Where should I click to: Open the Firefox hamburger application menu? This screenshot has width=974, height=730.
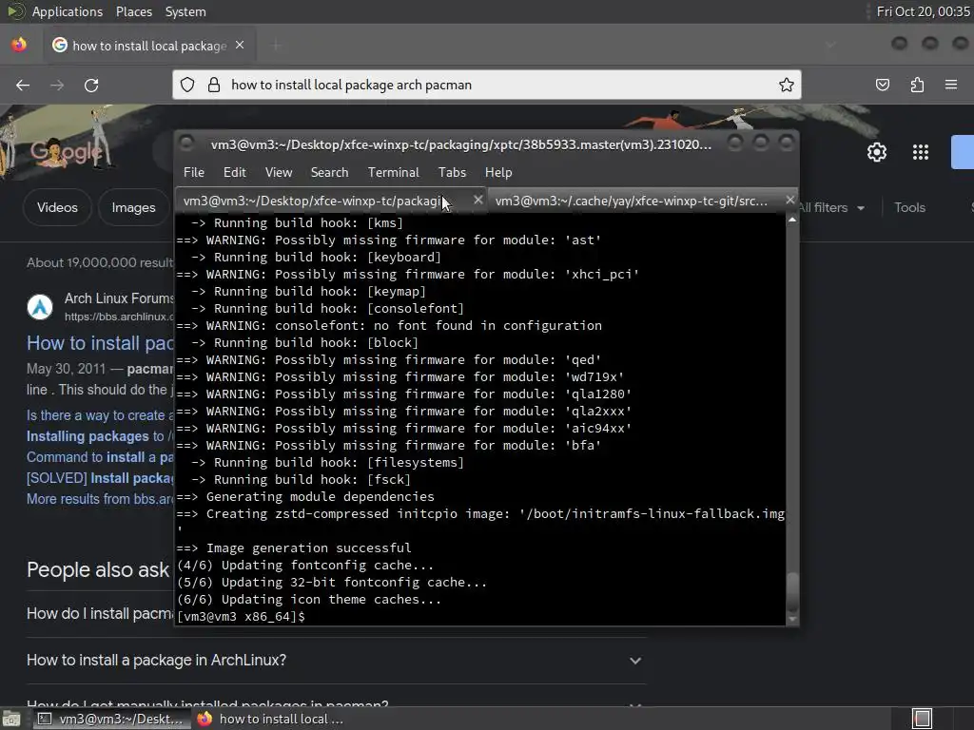[951, 85]
